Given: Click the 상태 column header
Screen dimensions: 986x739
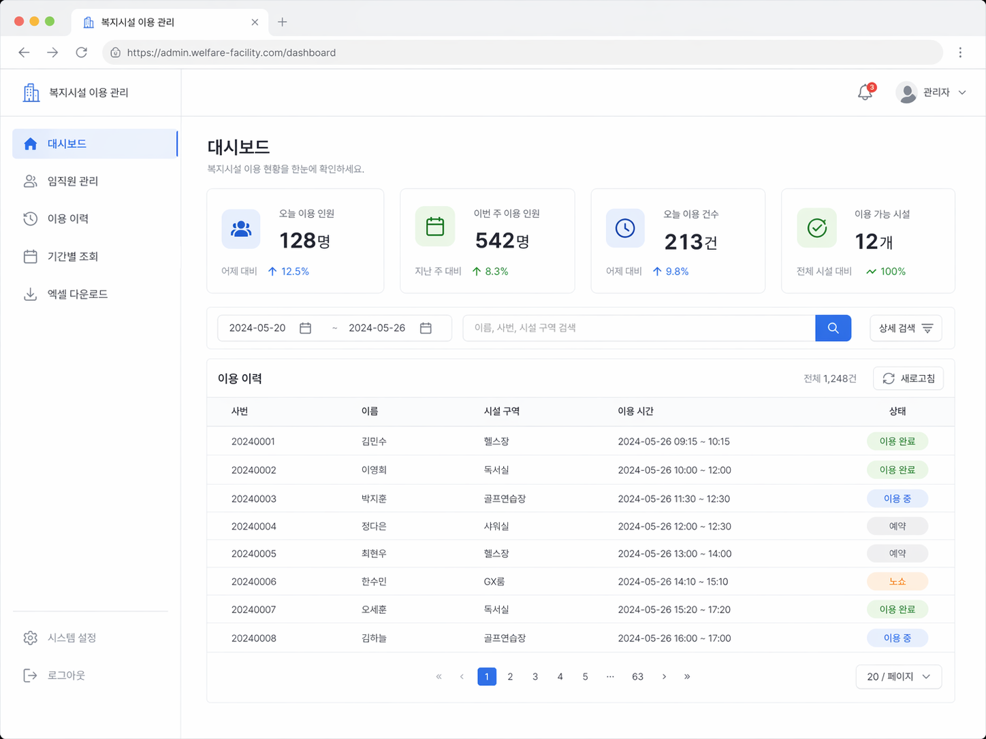Looking at the screenshot, I should tap(897, 411).
